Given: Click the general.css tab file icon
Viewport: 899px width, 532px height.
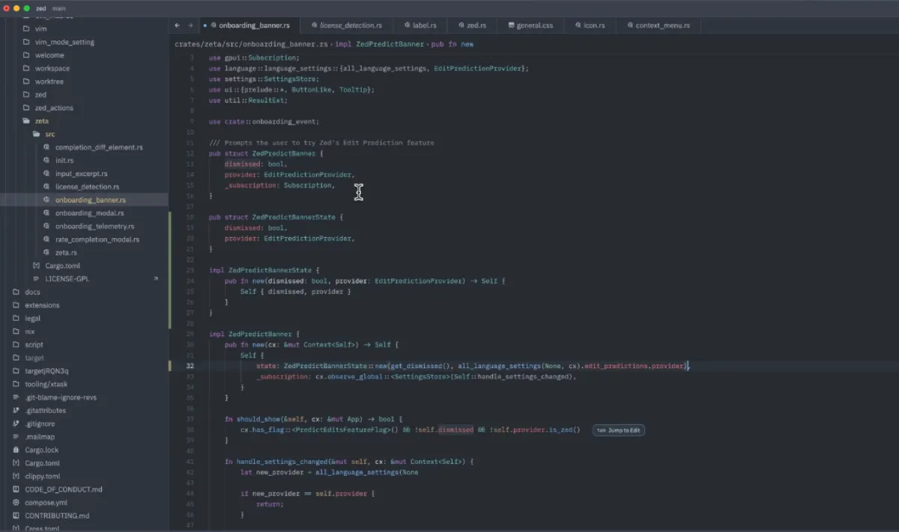Looking at the screenshot, I should click(x=511, y=25).
